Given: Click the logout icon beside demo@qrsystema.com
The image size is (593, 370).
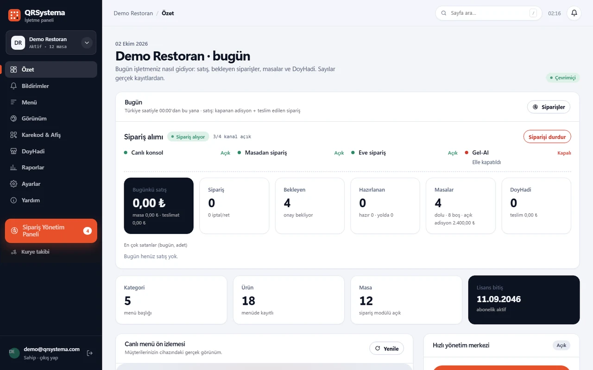Looking at the screenshot, I should click(x=90, y=353).
